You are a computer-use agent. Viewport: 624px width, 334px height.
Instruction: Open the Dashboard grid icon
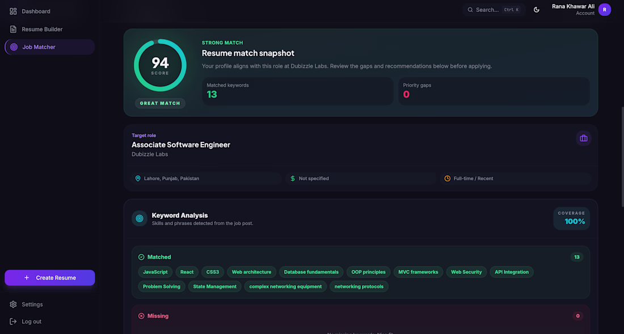click(x=13, y=11)
